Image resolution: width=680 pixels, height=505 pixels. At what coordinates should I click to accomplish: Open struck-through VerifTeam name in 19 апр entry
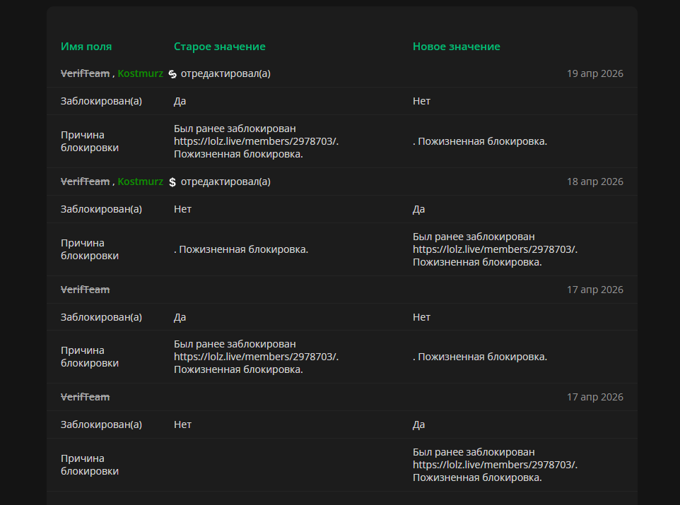85,73
